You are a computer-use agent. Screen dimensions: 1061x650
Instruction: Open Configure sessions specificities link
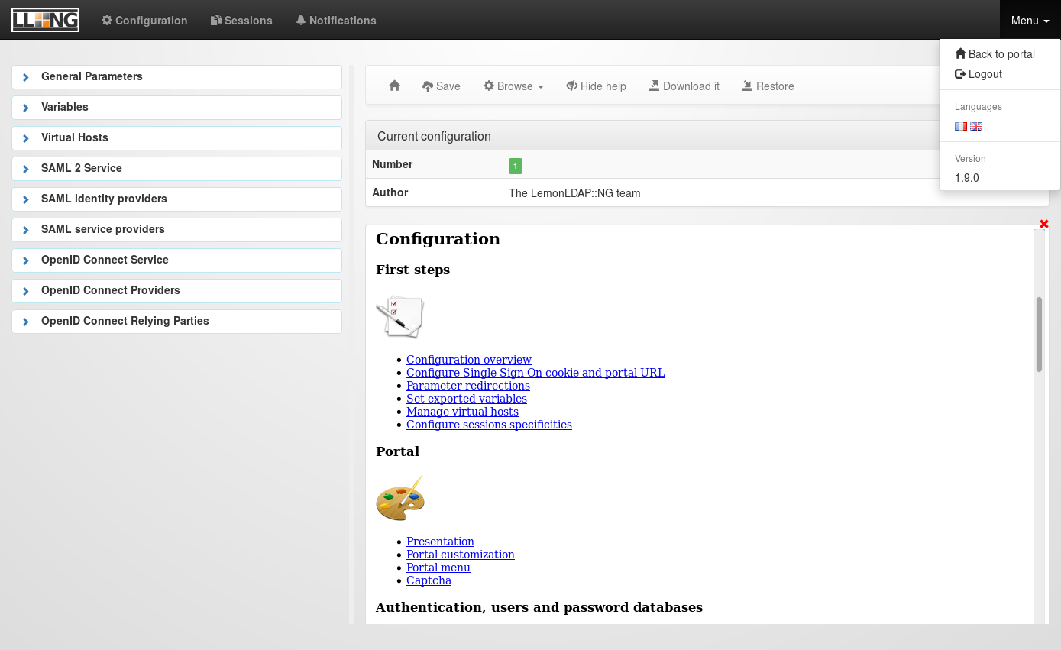point(489,425)
